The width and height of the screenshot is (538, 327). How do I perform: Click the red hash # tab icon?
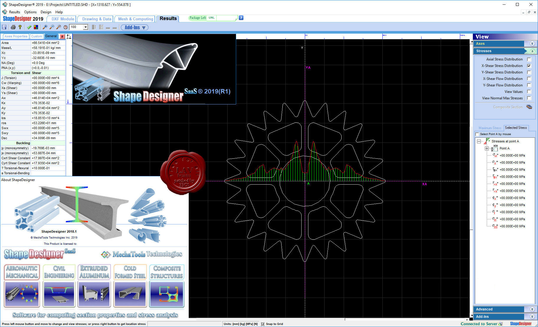tap(62, 37)
